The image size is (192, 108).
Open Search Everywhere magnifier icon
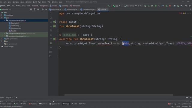click(186, 6)
